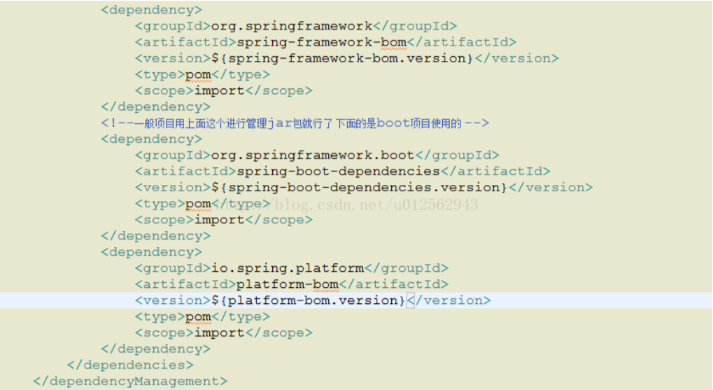Click the closing </dependencyManagement> tag
This screenshot has height=390, width=713.
130,381
